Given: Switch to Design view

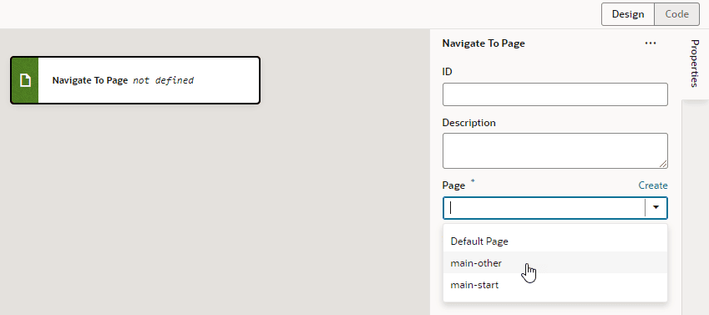Looking at the screenshot, I should pos(628,14).
